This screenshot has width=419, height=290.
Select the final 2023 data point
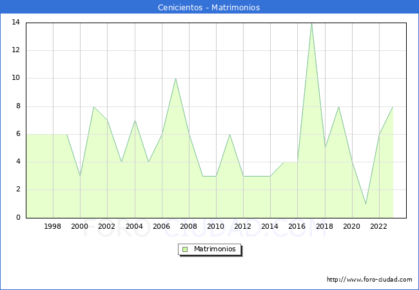point(393,107)
